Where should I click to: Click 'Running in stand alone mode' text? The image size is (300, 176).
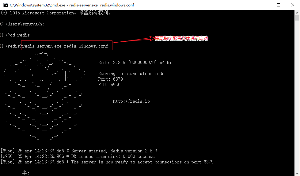pyautogui.click(x=131, y=74)
